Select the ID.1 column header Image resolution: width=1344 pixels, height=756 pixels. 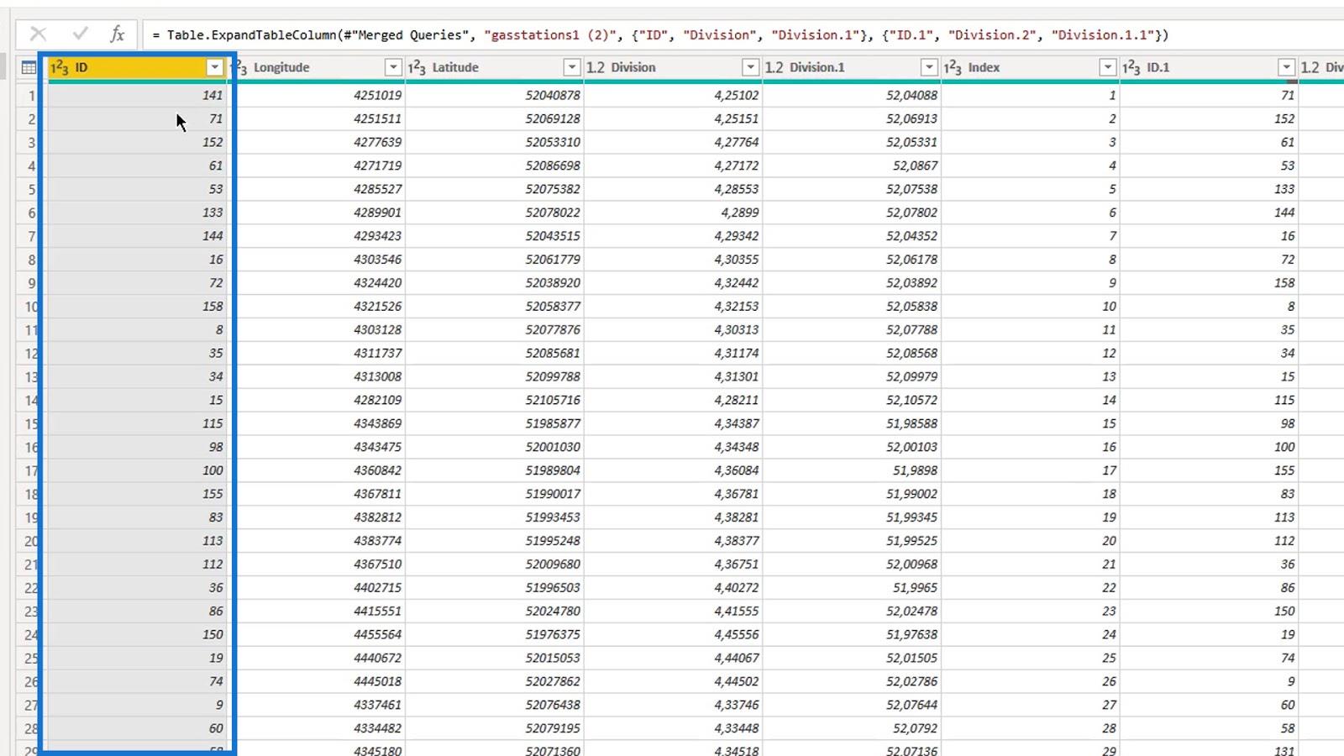(x=1209, y=67)
